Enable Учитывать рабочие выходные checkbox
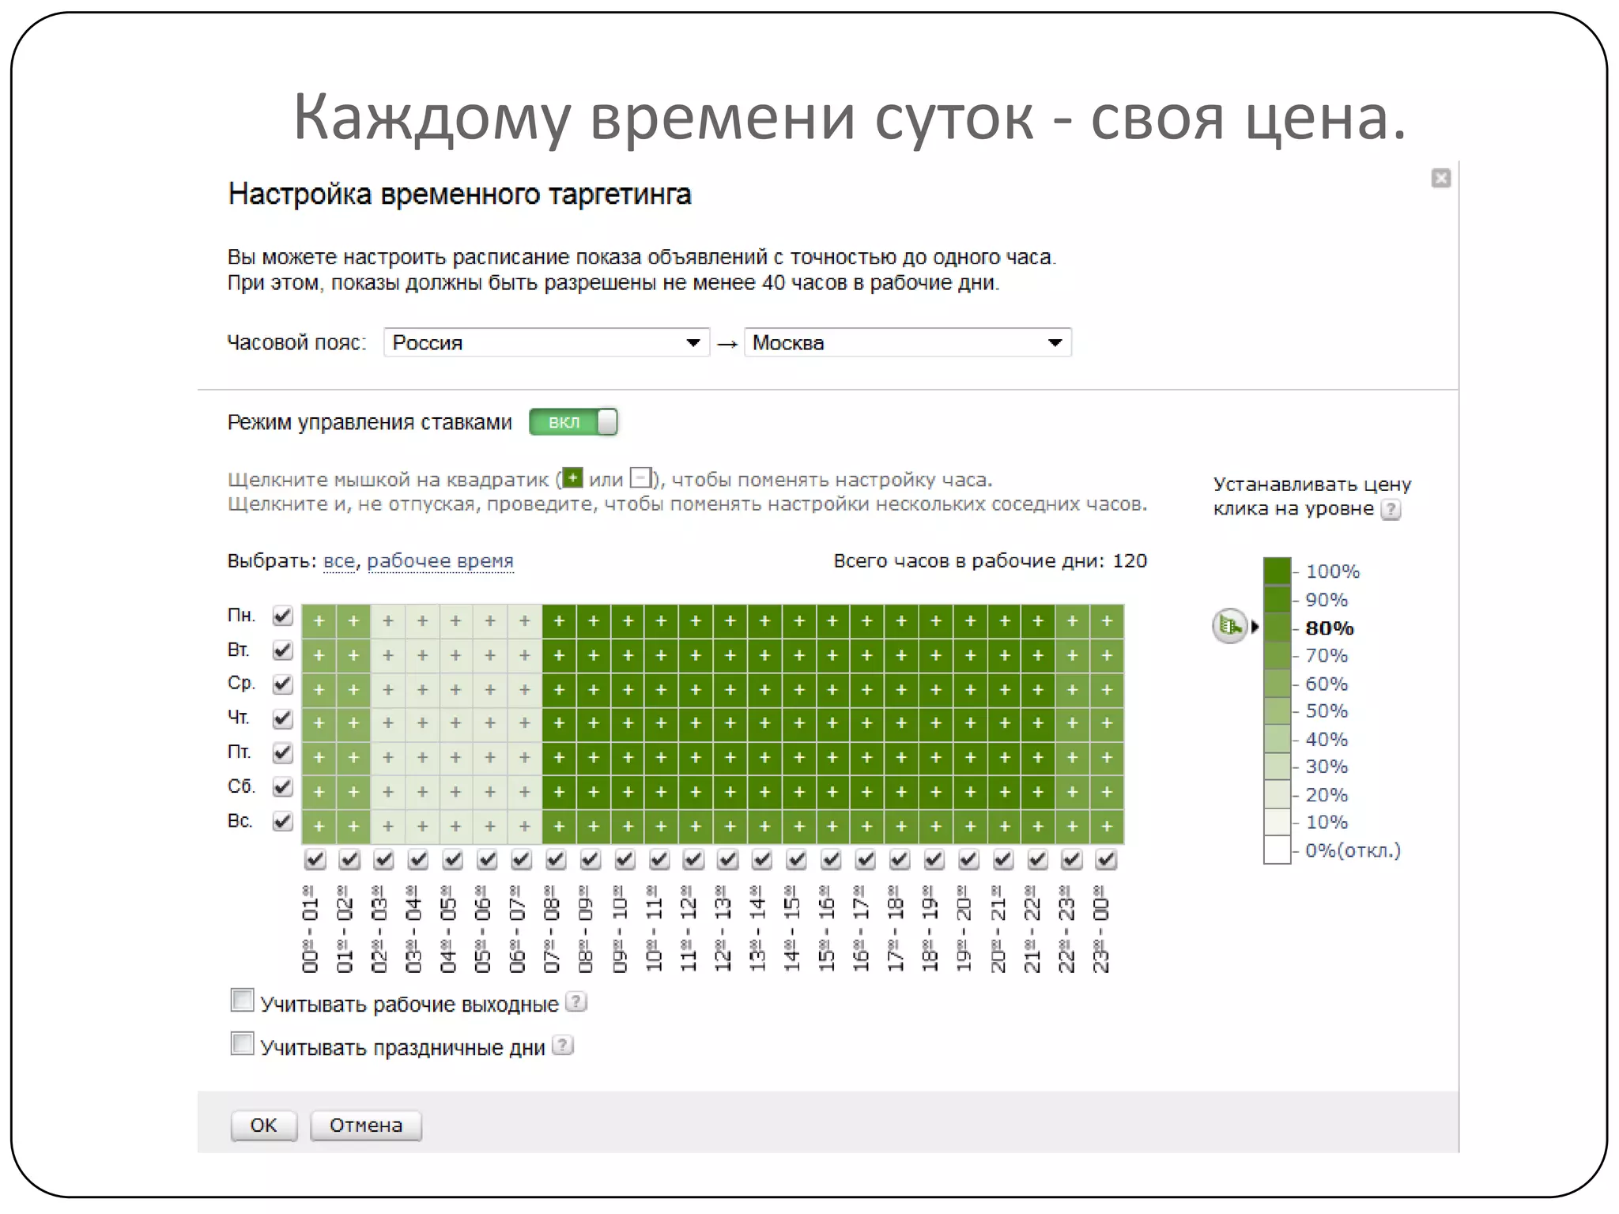The width and height of the screenshot is (1619, 1214). [242, 1000]
